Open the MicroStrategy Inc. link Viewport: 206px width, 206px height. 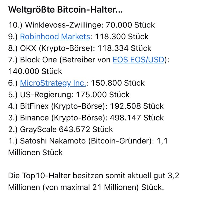coord(53,83)
